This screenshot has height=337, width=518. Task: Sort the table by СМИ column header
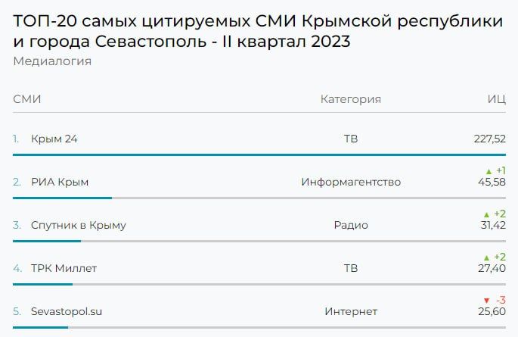coord(27,99)
